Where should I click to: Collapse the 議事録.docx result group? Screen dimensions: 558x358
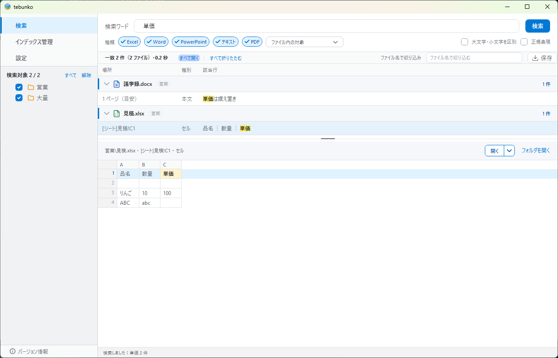(106, 84)
